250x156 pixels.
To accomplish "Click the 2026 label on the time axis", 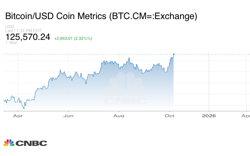I will (x=209, y=115).
